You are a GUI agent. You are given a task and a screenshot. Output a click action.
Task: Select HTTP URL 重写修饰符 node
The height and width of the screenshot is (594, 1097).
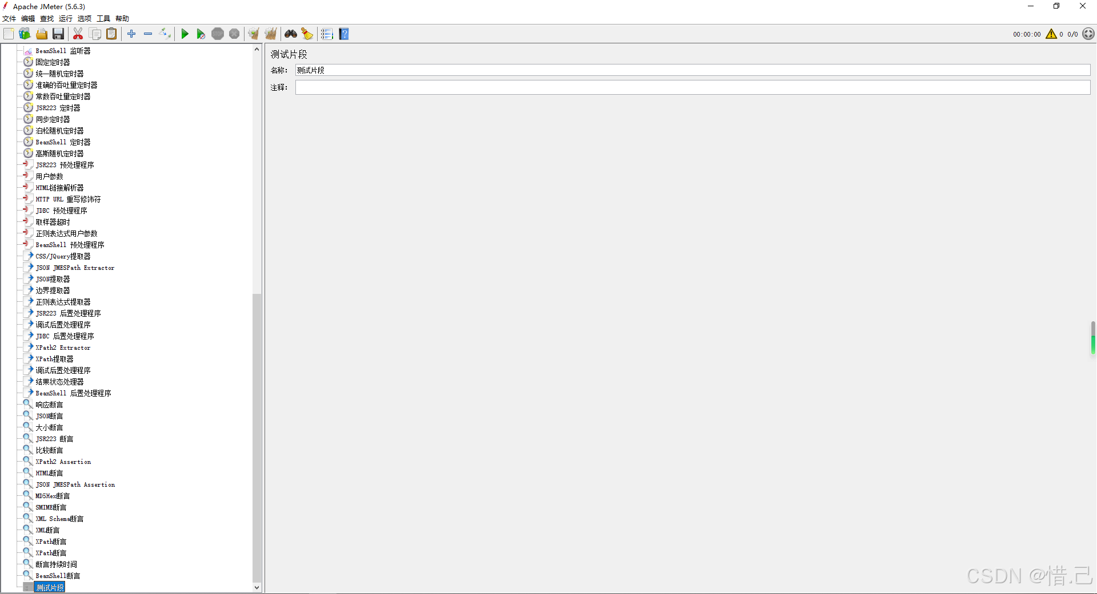tap(68, 199)
